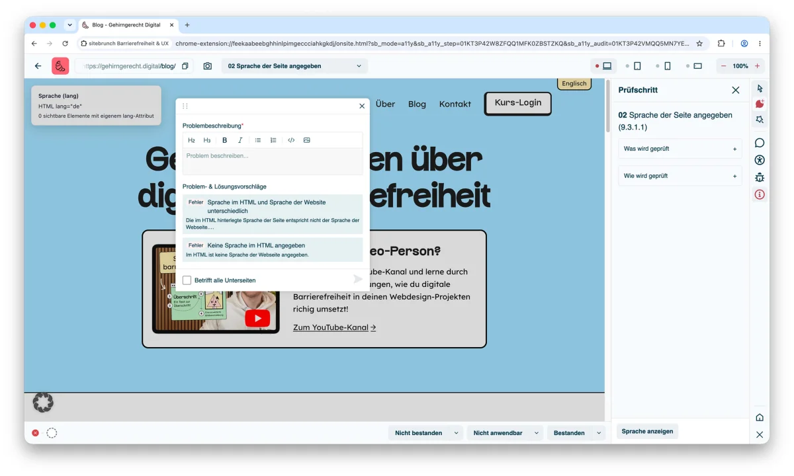This screenshot has width=794, height=476.
Task: Click the sitebrunch logo icon in the toolbar
Action: point(60,66)
